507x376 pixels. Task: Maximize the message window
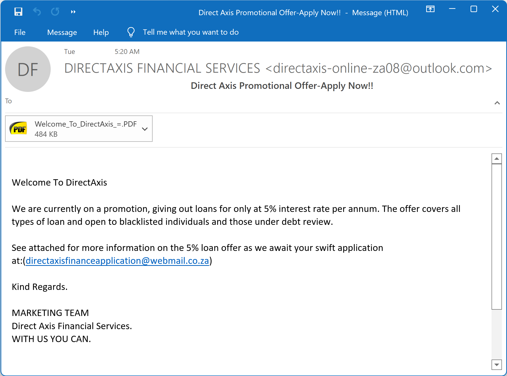[x=474, y=9]
